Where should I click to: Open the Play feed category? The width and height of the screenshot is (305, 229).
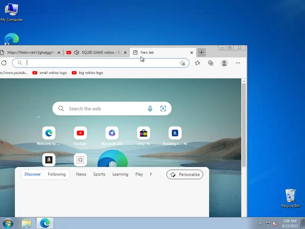(139, 174)
